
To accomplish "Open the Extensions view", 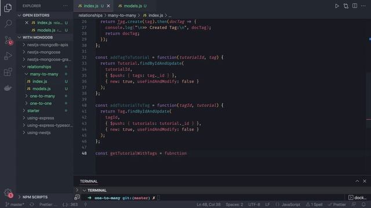I will pyautogui.click(x=8, y=72).
